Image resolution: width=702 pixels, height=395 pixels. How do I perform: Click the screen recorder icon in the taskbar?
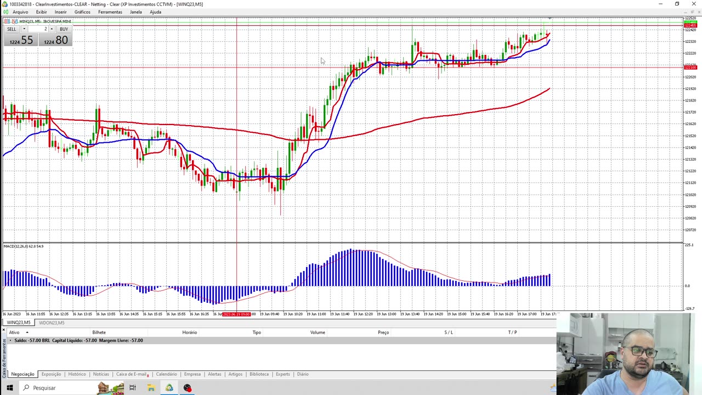187,388
